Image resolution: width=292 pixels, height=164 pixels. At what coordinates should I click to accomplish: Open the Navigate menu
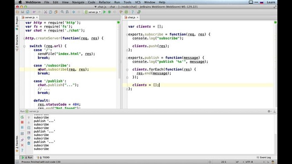78,2
